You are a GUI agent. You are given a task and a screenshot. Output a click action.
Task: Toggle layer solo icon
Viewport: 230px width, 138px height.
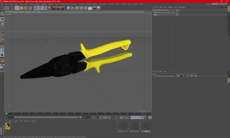tap(177, 76)
